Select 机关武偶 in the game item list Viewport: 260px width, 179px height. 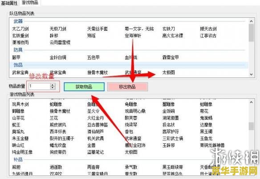pyautogui.click(x=95, y=138)
